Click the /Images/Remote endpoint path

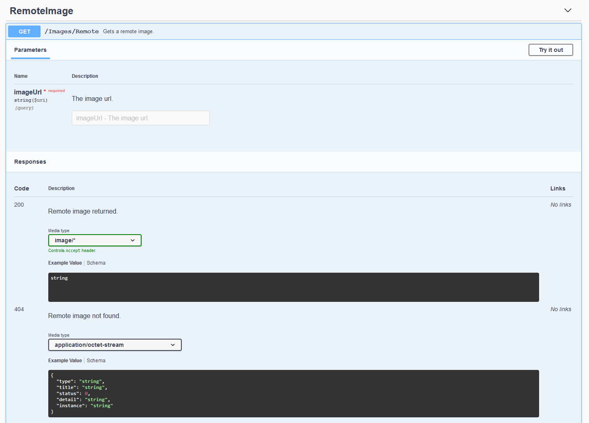click(72, 31)
